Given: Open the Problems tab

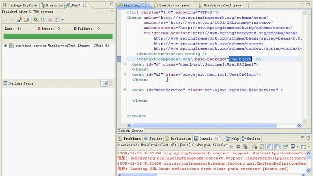Looking at the screenshot, I should pyautogui.click(x=130, y=139).
